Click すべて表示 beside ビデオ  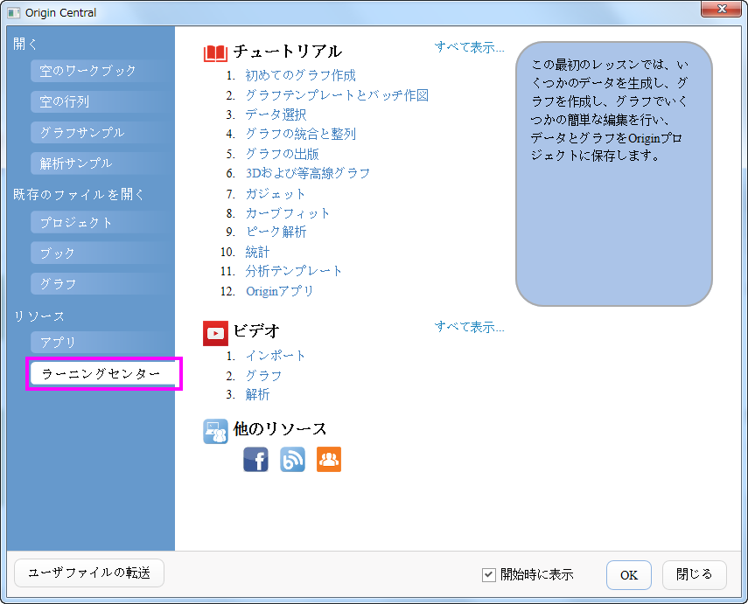tap(470, 327)
